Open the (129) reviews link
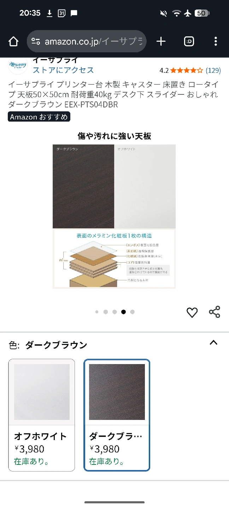Screen dimensions: 229x509 coord(213,70)
